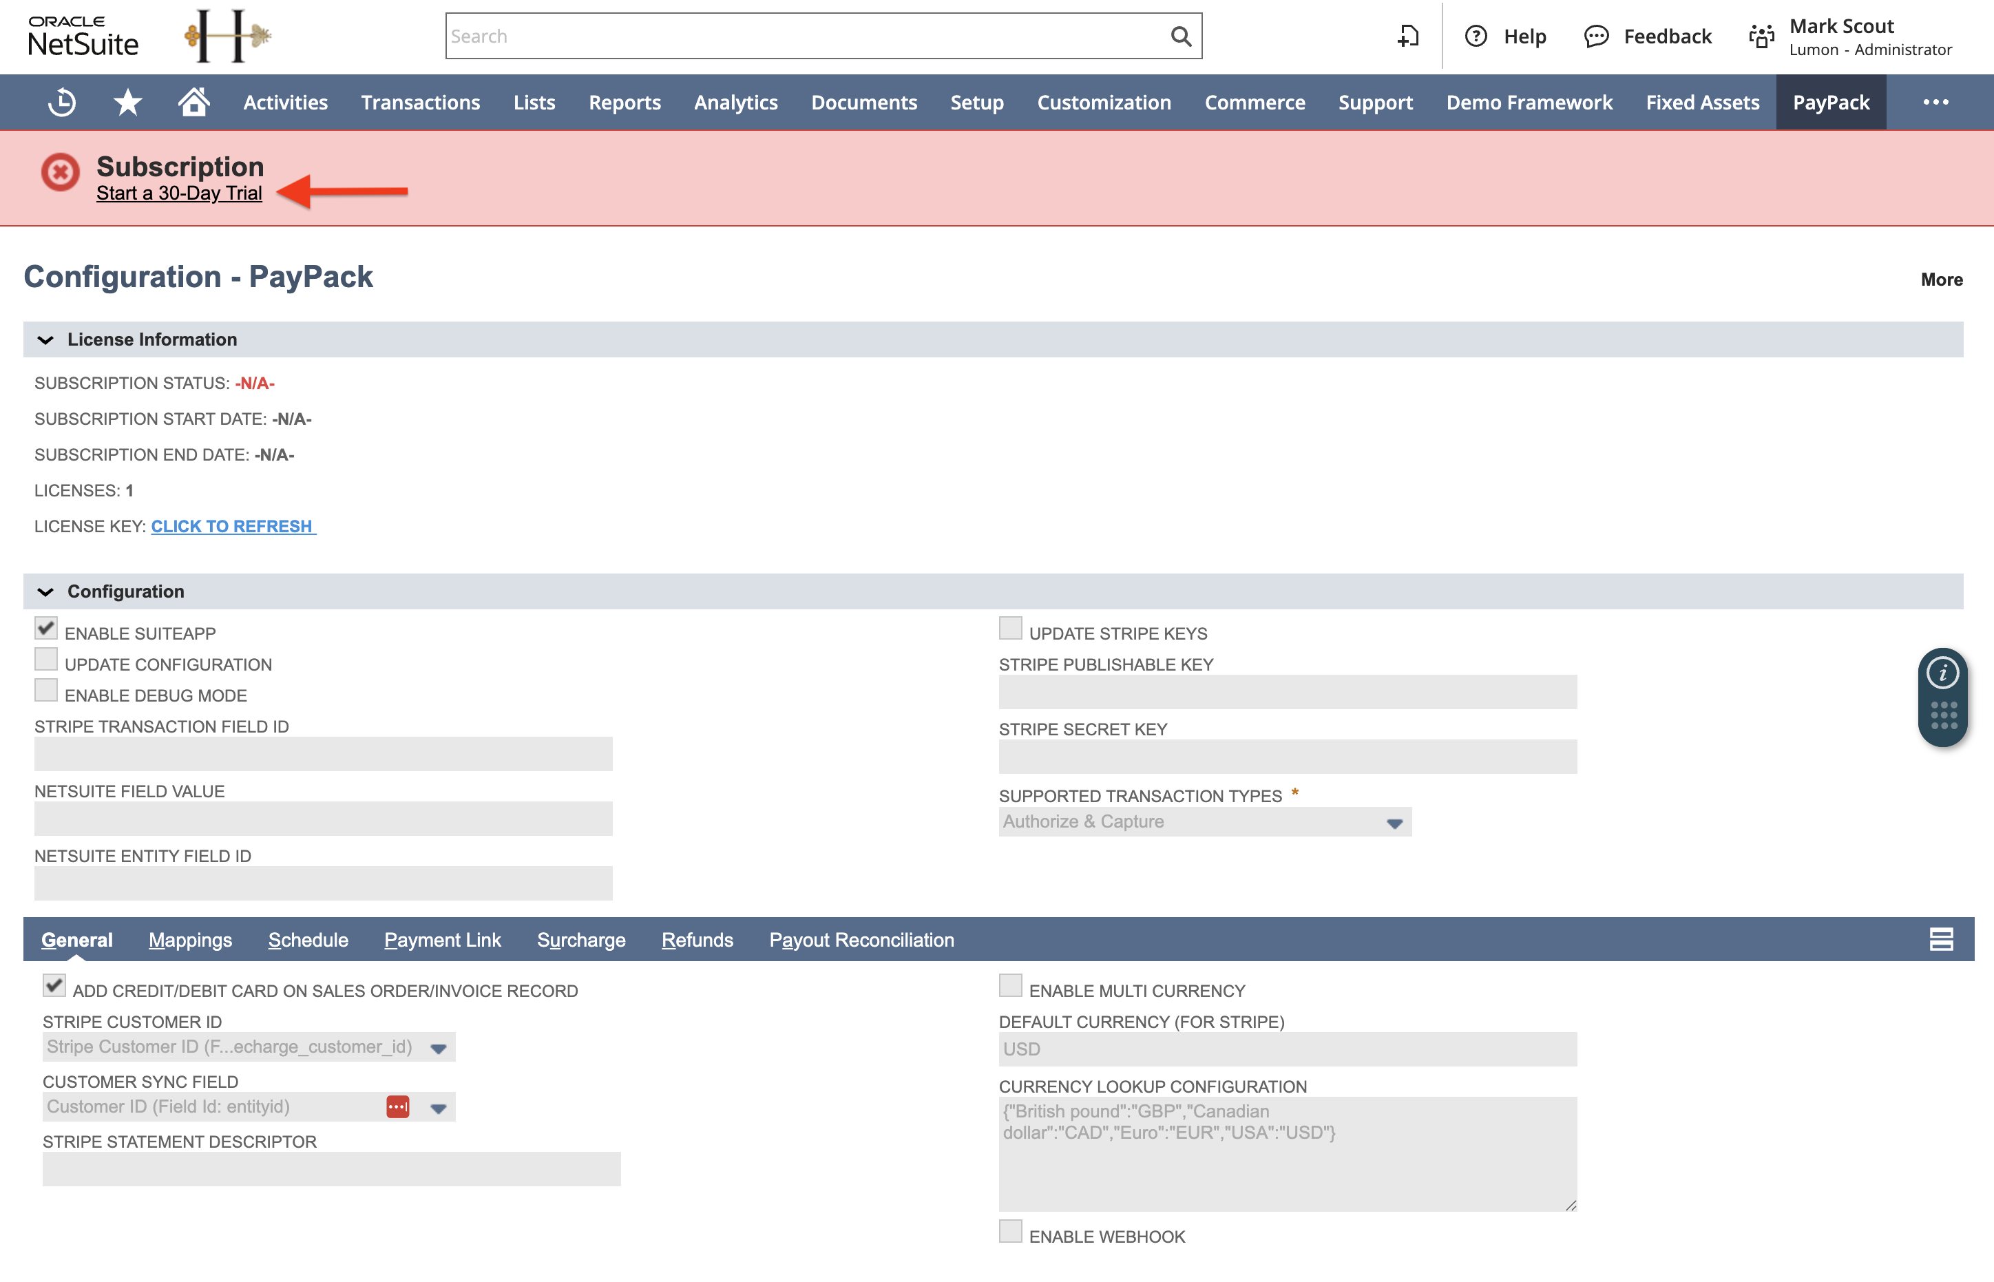Open the More link at page top
1994x1282 pixels.
(1942, 280)
